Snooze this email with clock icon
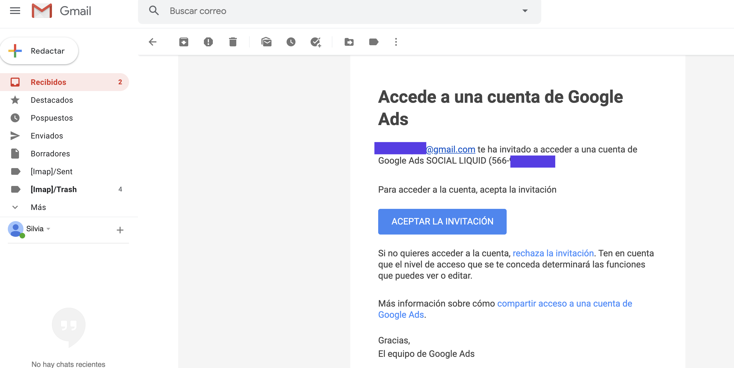 coord(291,42)
